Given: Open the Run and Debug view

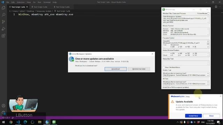Looking at the screenshot, I should [x=3, y=28].
